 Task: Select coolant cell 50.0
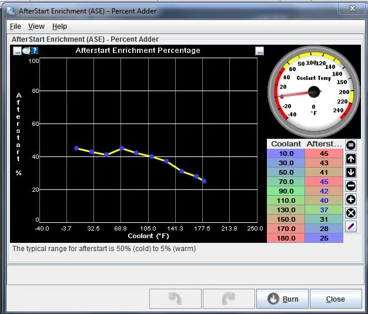286,172
